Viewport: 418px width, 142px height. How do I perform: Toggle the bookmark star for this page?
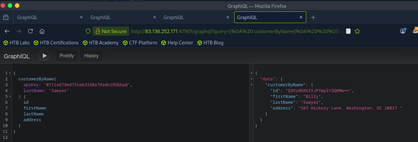click(x=357, y=31)
